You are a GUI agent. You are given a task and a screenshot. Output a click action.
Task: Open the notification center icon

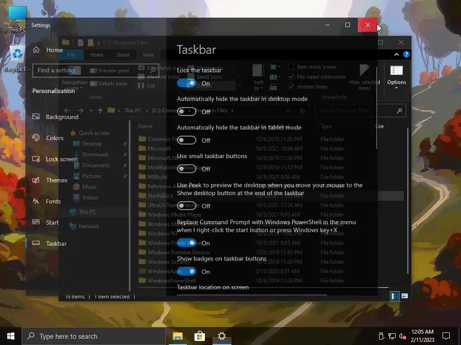pos(446,336)
